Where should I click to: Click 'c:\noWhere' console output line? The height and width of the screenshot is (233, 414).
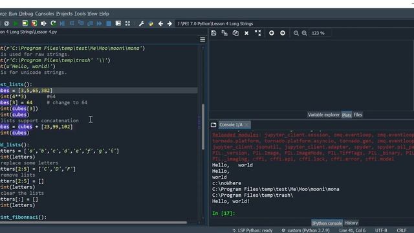point(226,183)
